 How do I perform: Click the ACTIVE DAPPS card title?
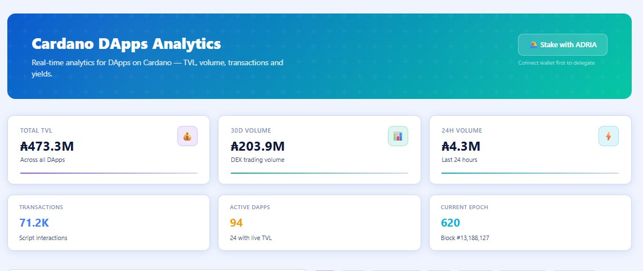tap(250, 207)
